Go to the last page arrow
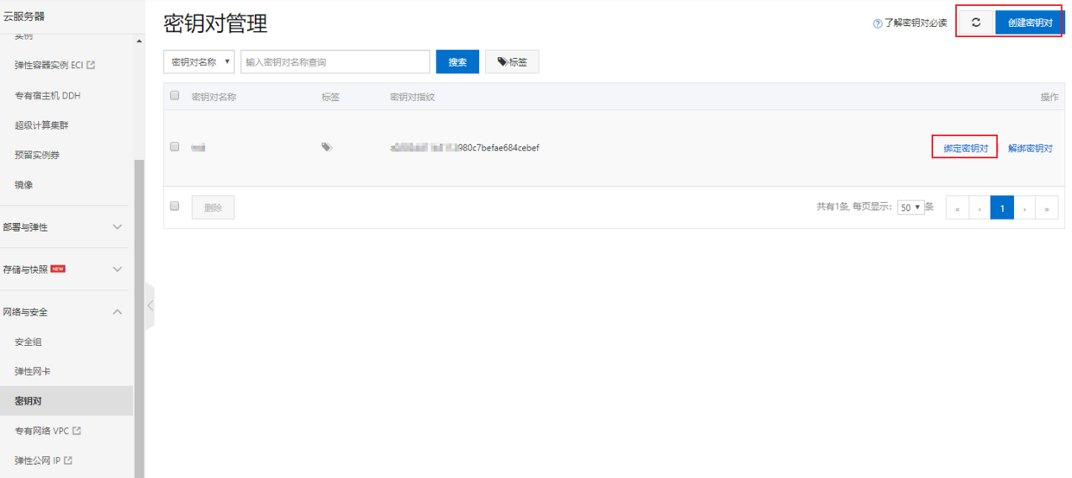This screenshot has height=478, width=1072. coord(1047,208)
